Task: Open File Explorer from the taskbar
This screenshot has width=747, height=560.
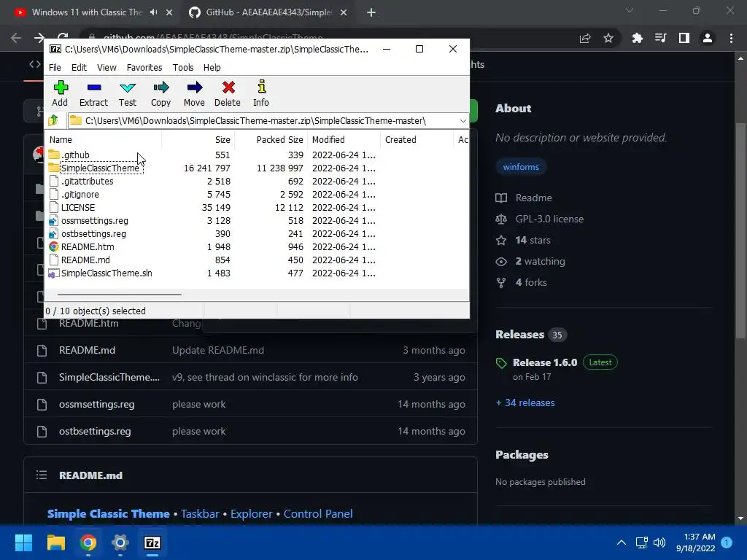Action: click(55, 542)
